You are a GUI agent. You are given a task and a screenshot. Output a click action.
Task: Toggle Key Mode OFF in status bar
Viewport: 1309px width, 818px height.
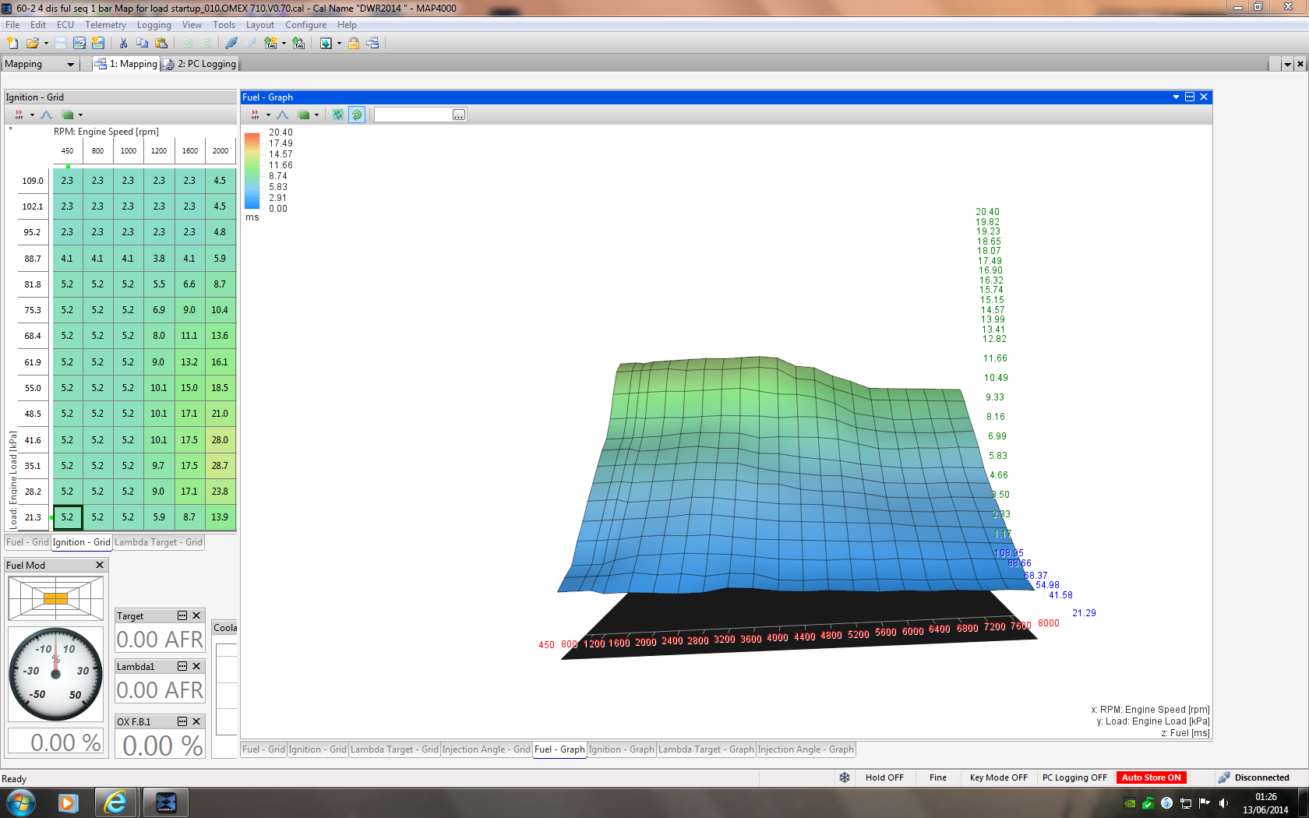[x=998, y=777]
